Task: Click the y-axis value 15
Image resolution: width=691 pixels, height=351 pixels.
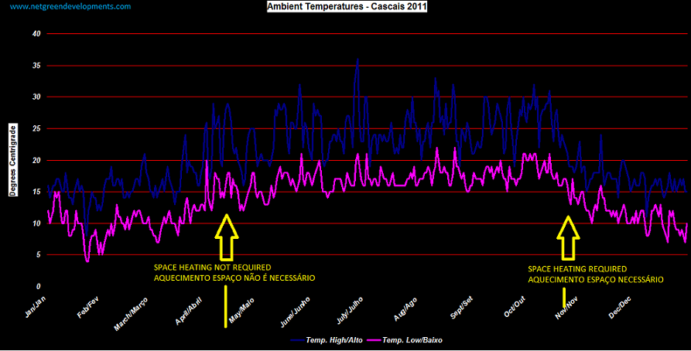Action: coord(36,192)
